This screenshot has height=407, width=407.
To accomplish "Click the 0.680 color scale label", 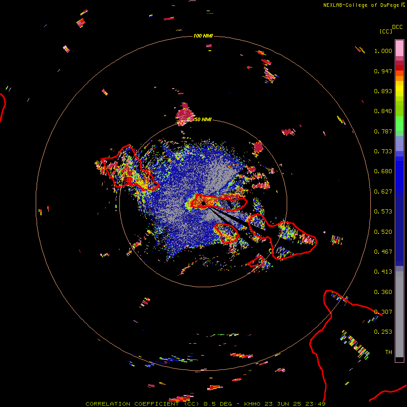I will pyautogui.click(x=383, y=171).
